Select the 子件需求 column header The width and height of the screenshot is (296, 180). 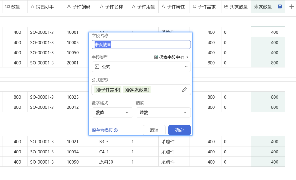tap(205, 7)
